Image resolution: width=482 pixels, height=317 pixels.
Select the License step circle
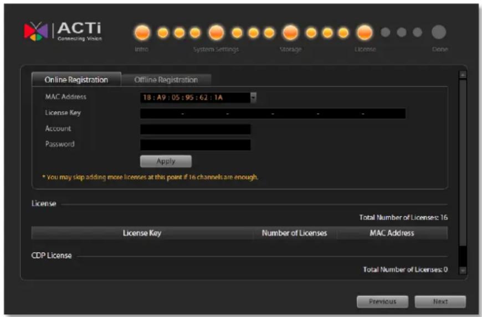click(x=365, y=33)
